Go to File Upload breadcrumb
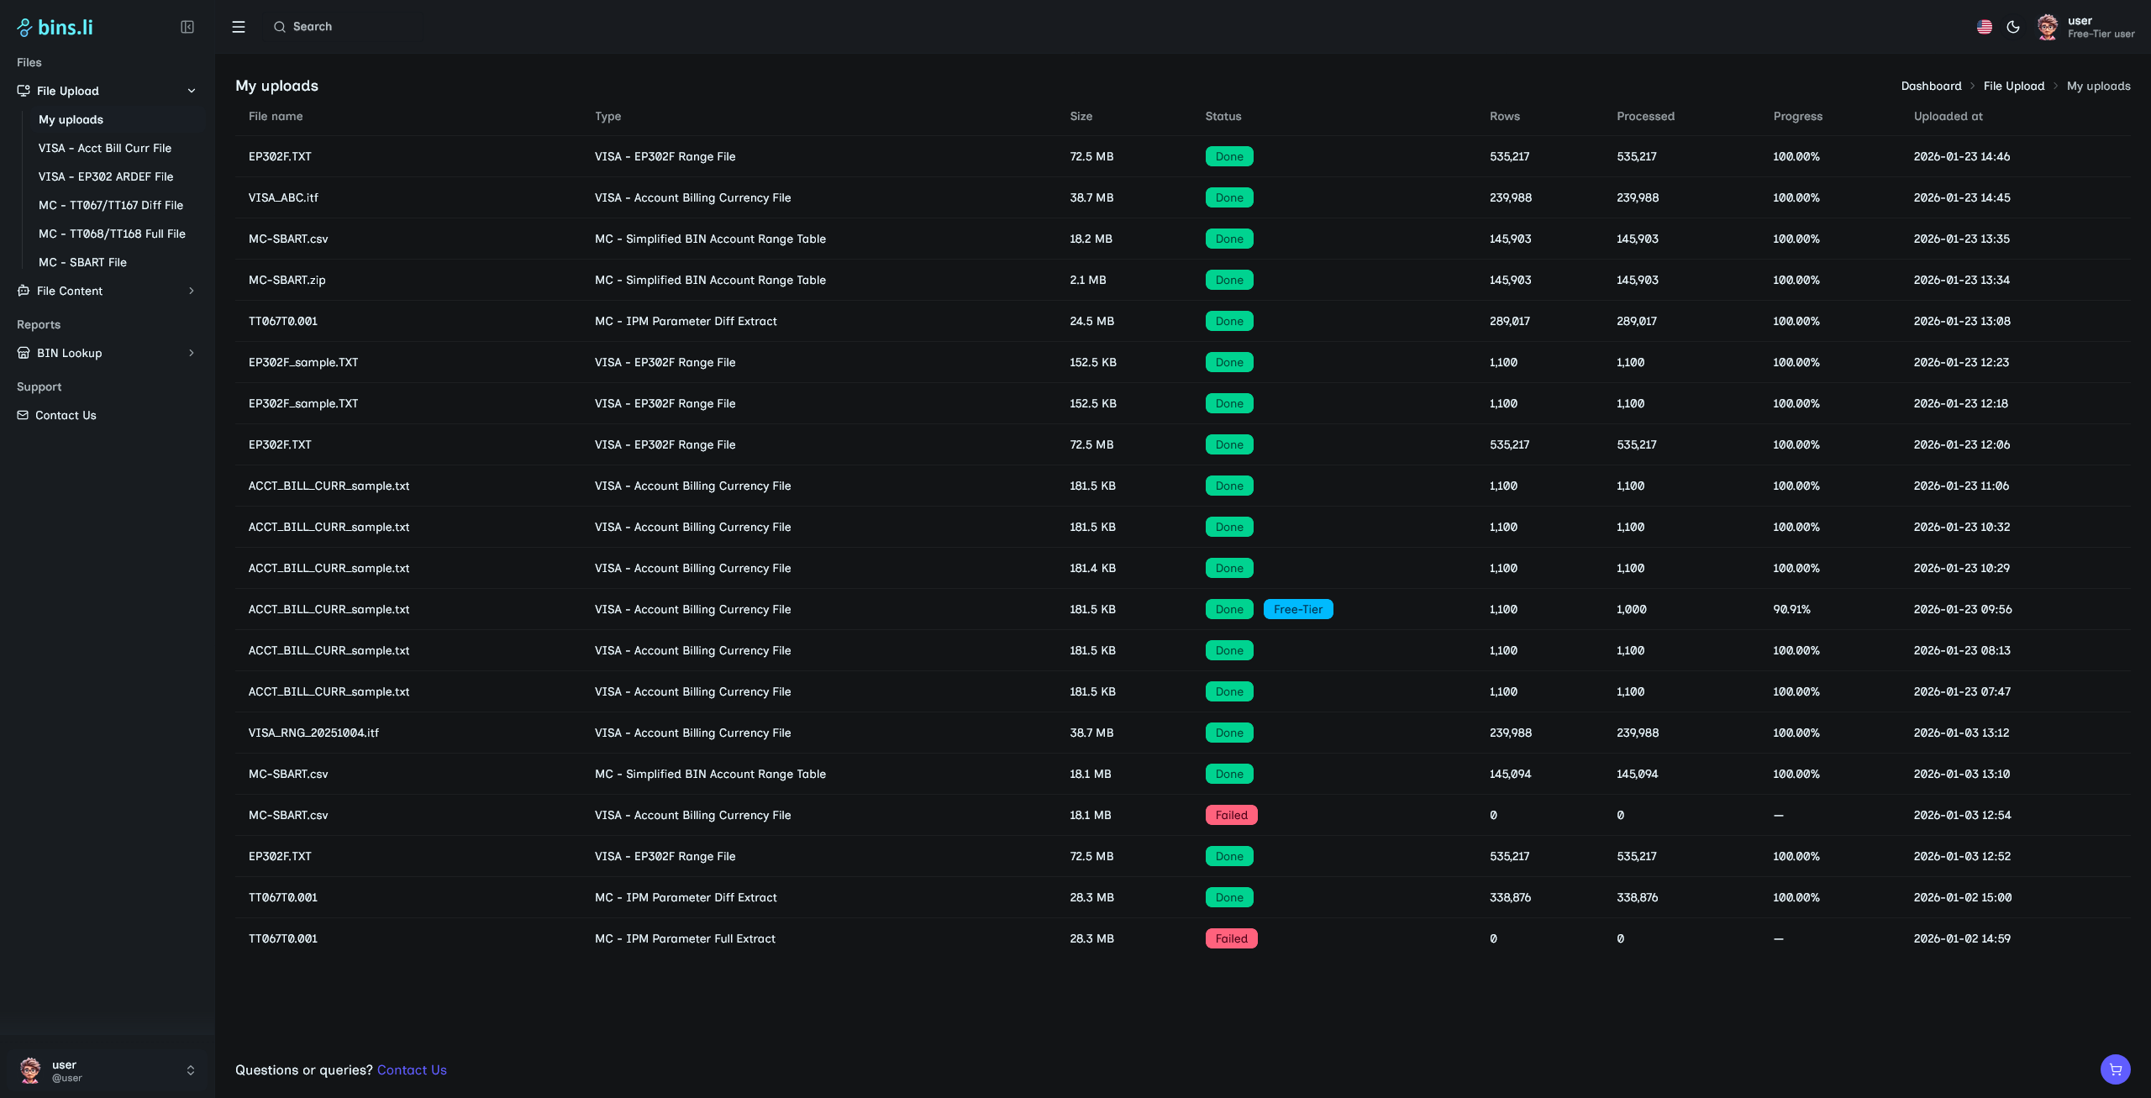 coord(2014,86)
